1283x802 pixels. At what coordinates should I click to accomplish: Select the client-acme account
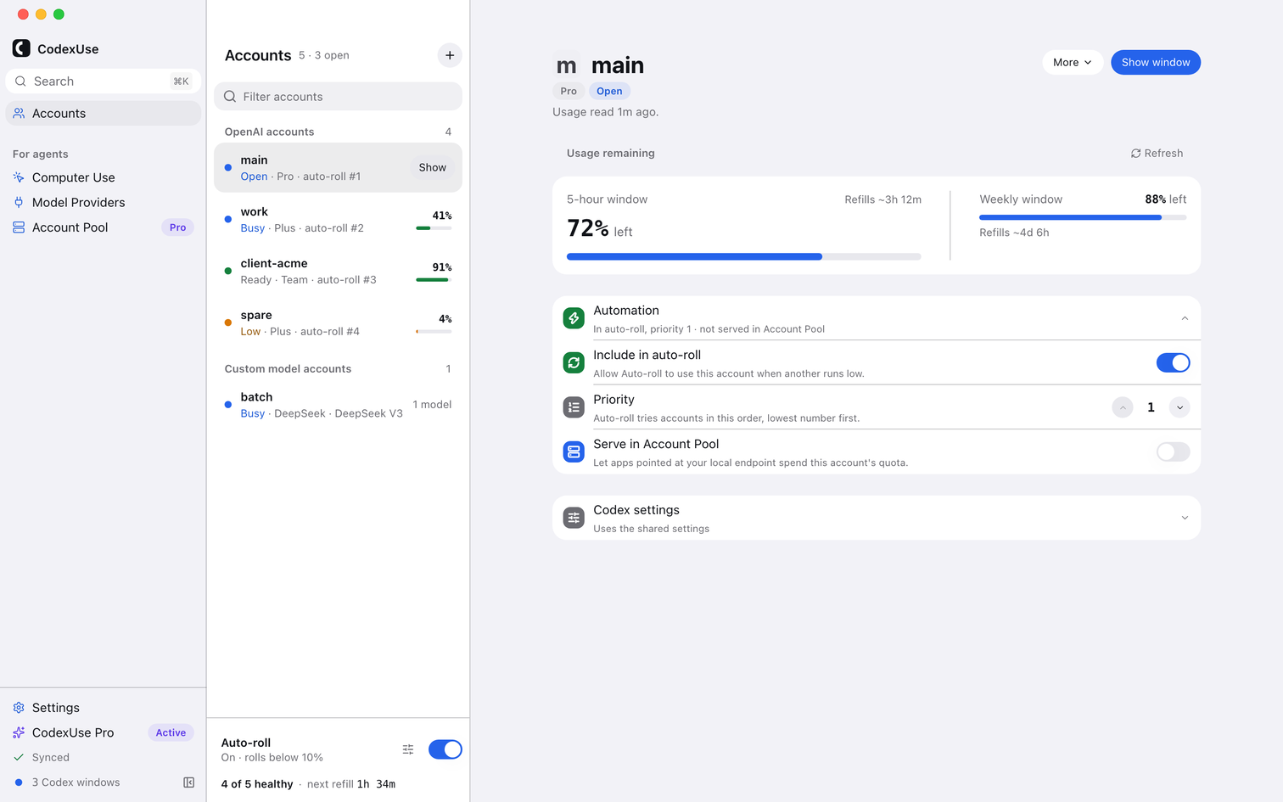[x=338, y=272]
